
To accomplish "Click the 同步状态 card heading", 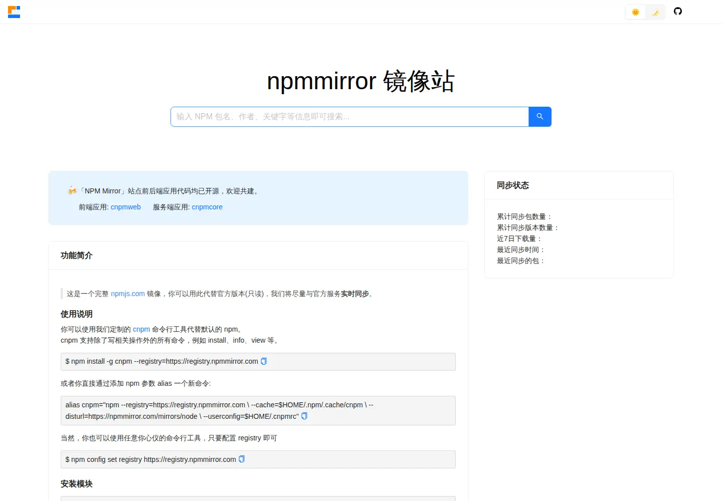I will tap(513, 185).
